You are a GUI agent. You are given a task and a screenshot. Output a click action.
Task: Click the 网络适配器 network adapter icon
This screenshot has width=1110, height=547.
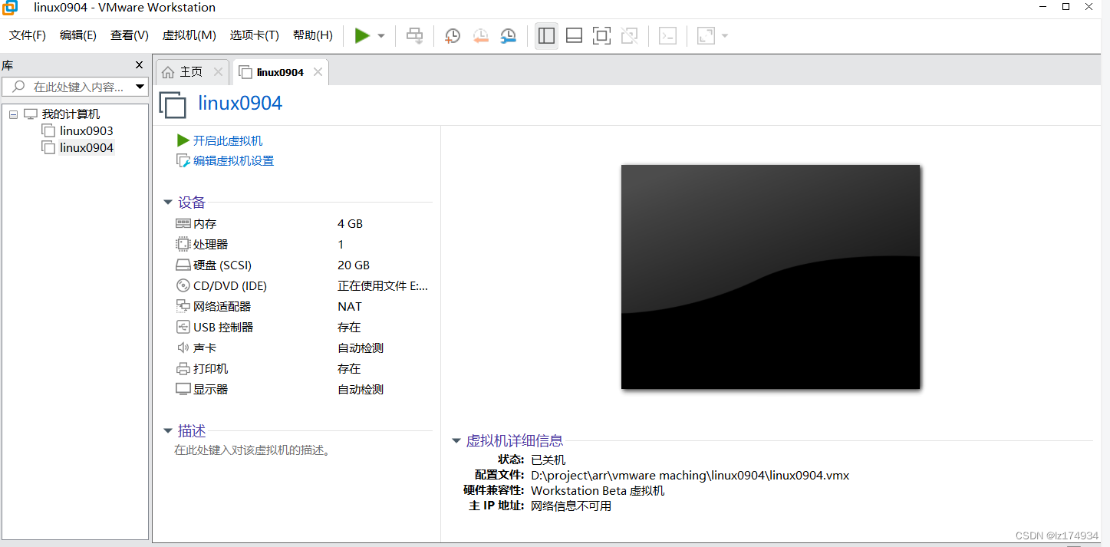(x=183, y=306)
